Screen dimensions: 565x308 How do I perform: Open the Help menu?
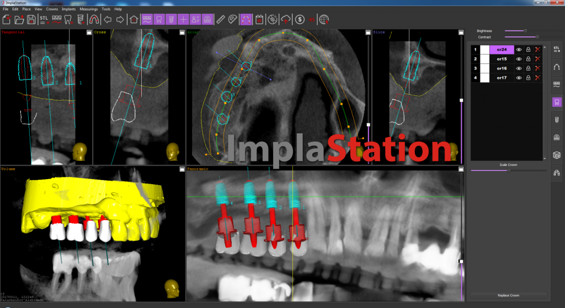118,9
